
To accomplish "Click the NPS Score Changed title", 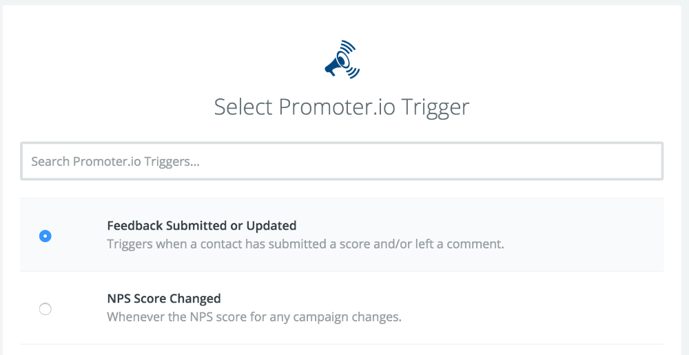I will coord(164,299).
